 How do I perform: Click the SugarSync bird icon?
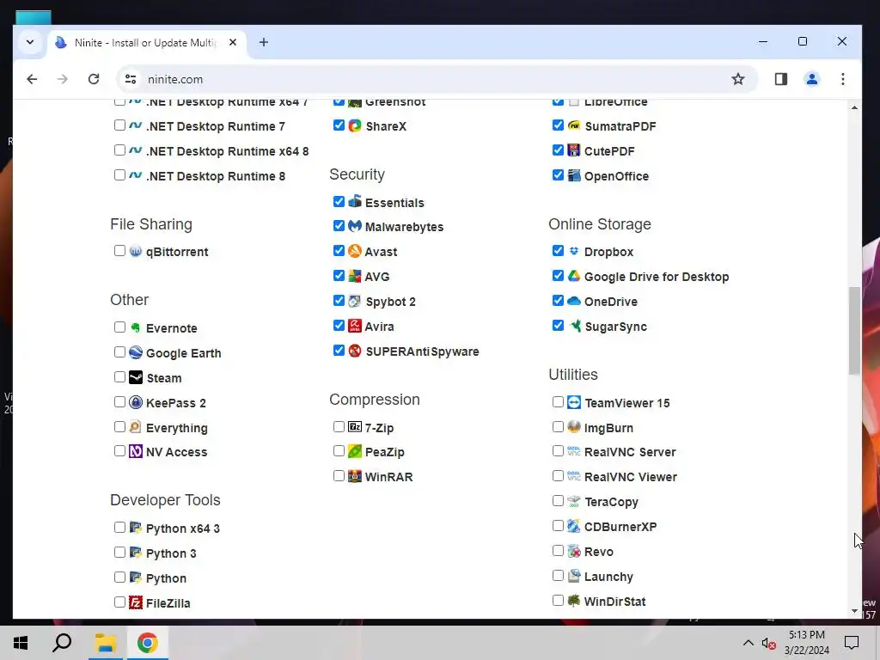point(573,326)
